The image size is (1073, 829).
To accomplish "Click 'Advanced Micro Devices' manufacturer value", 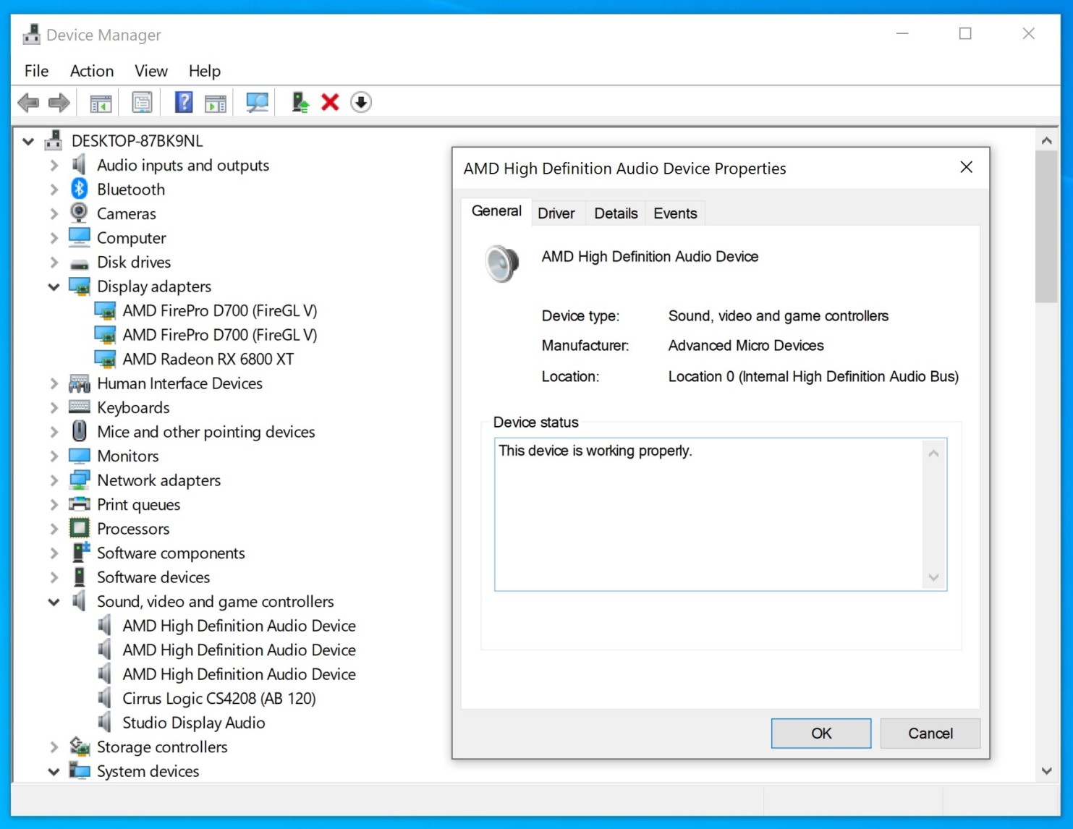I will [746, 346].
